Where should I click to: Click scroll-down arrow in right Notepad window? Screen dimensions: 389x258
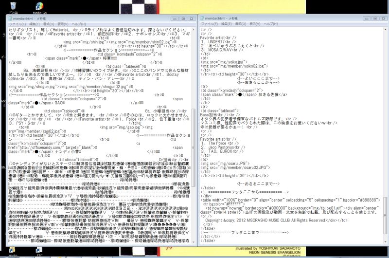[385, 242]
